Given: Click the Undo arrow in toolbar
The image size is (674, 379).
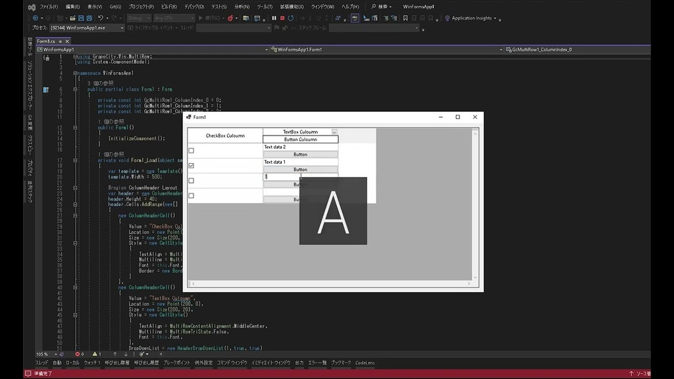Looking at the screenshot, I should tap(100, 18).
